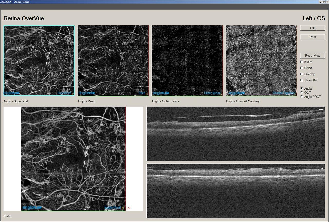This screenshot has height=222, width=329.
Task: Close the Angio Retina window
Action: tap(327, 2)
